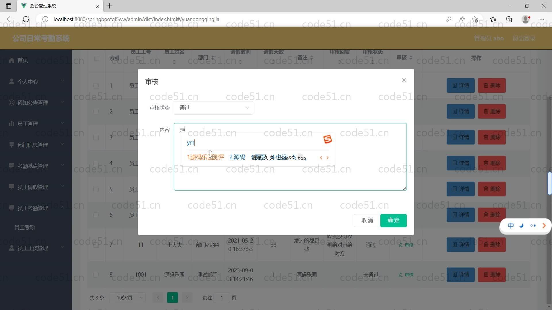This screenshot has height=310, width=552.
Task: Tick the checkbox for row 6
Action: 96,215
